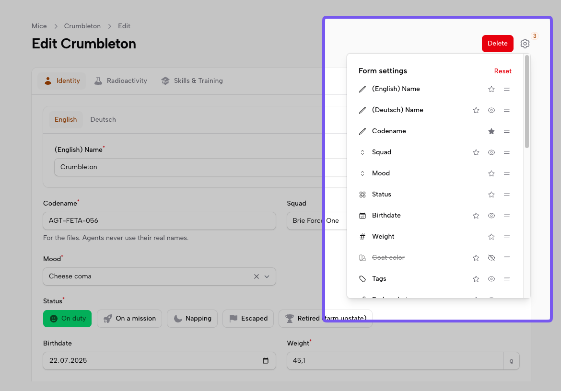Click the "Form settings" heading

[x=383, y=71]
